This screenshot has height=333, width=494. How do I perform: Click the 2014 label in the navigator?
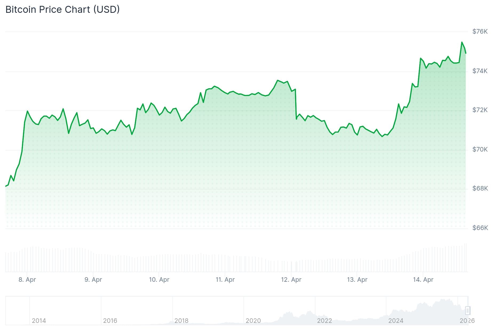pyautogui.click(x=39, y=320)
